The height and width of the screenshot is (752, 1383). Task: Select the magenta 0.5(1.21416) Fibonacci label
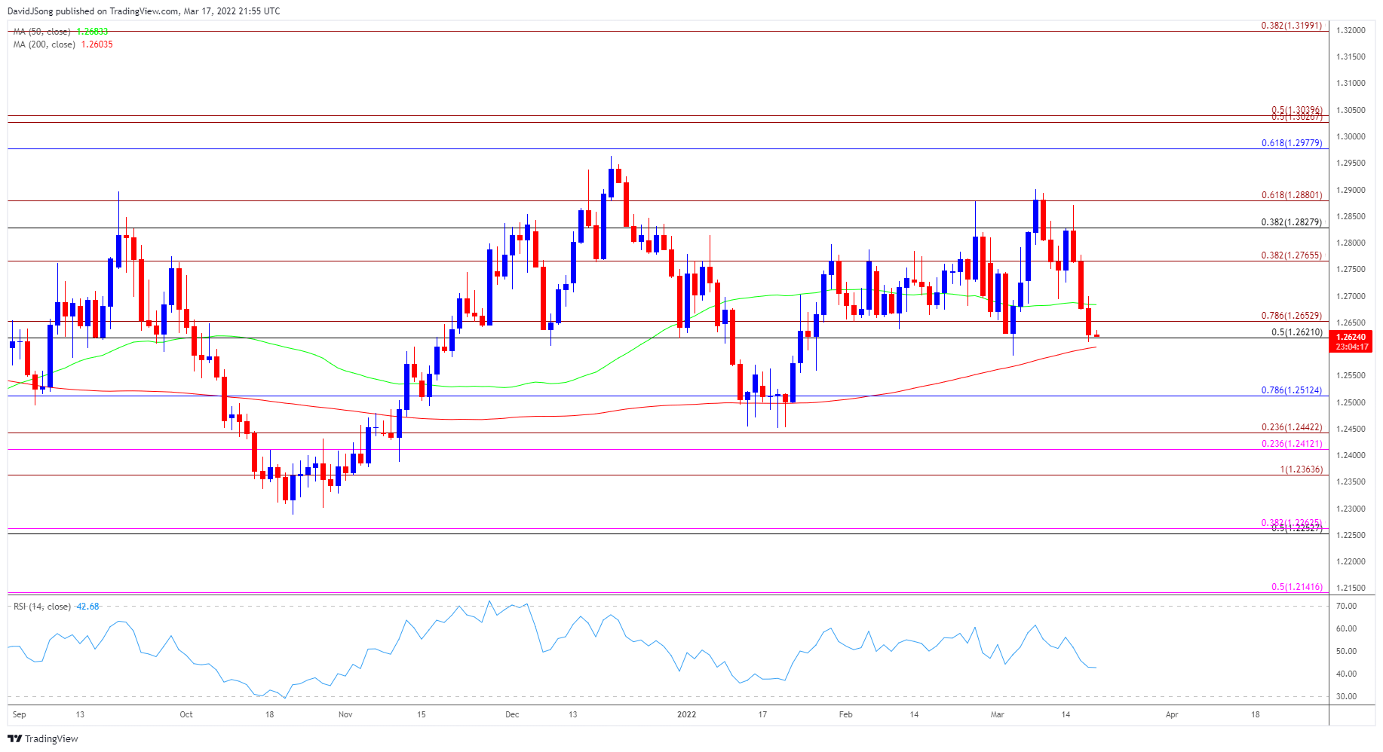point(1297,587)
